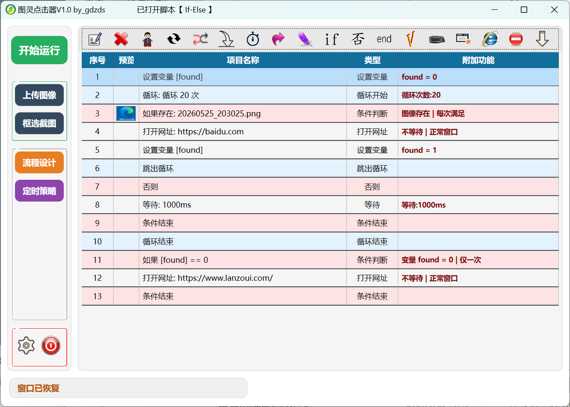Image resolution: width=570 pixels, height=407 pixels.
Task: Click the Microsoft Edge preview thumbnail in row 3
Action: pyautogui.click(x=126, y=113)
